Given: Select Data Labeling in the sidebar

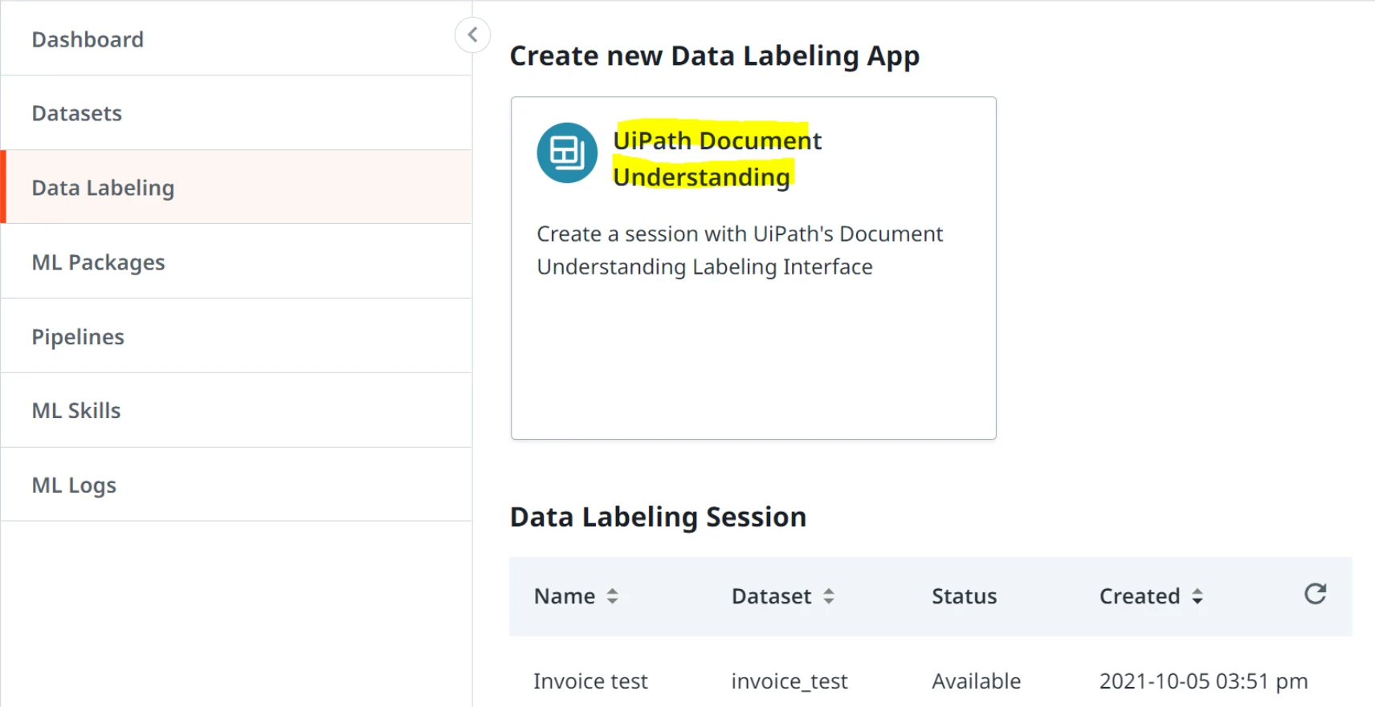Looking at the screenshot, I should pos(236,187).
